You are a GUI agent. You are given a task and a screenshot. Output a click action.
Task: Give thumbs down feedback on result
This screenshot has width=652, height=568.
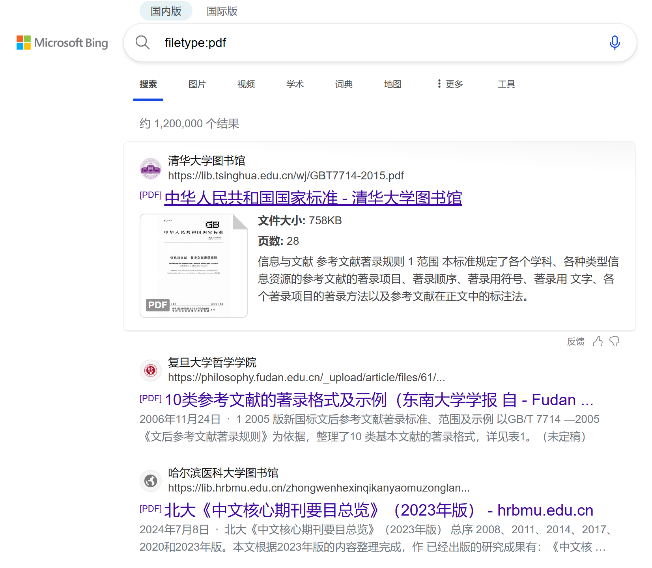[x=615, y=341]
